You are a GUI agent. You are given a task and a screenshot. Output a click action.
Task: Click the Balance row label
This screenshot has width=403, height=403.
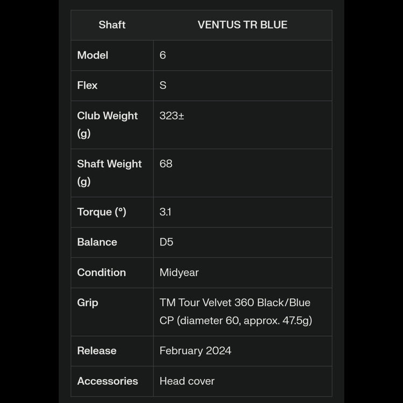(97, 242)
